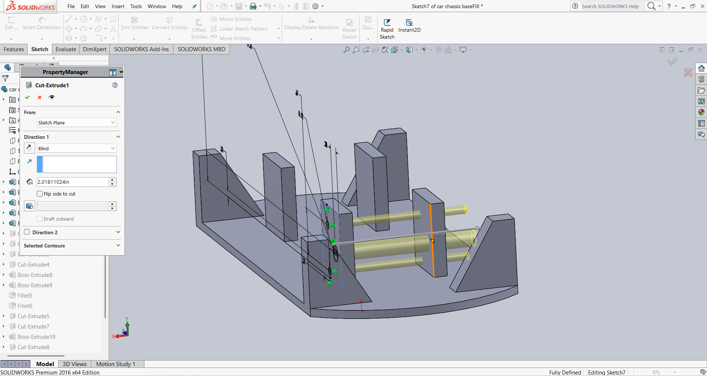The image size is (707, 376).
Task: Expand the Direction 2 section
Action: [x=118, y=232]
